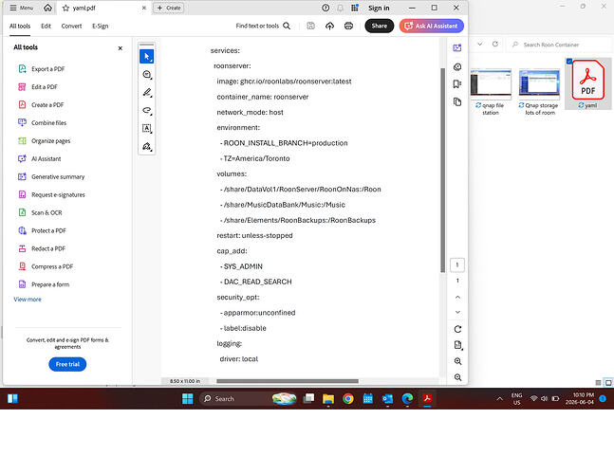The width and height of the screenshot is (614, 474).
Task: Select the freehand draw lasso tool
Action: (147, 111)
